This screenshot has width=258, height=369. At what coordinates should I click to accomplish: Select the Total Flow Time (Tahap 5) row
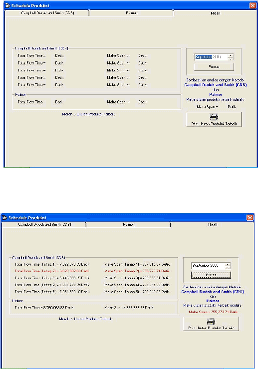coord(52,292)
